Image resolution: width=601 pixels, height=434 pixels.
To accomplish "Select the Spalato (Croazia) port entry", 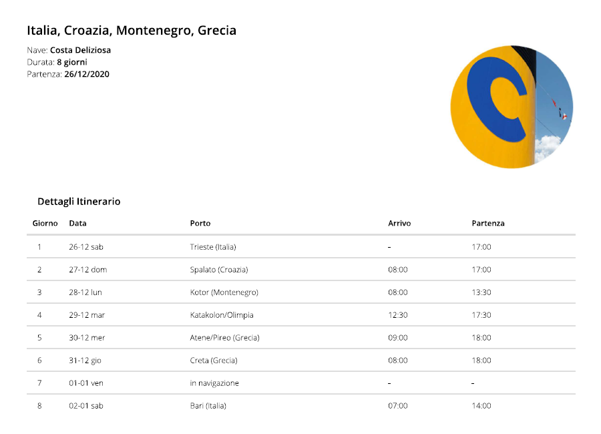I will (219, 270).
